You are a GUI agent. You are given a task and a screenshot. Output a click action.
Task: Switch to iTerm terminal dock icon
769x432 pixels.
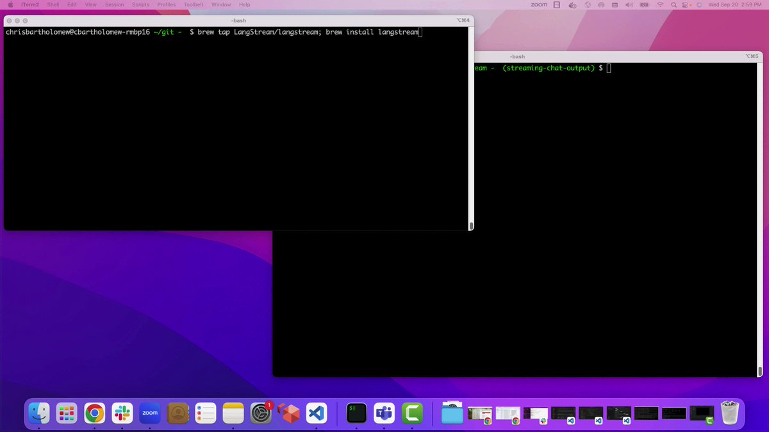coord(357,413)
